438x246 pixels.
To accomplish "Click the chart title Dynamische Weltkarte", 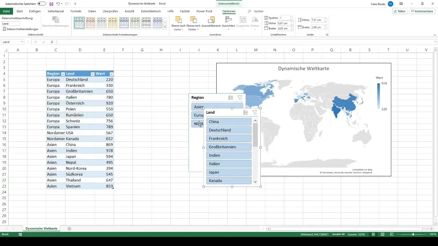I will (x=304, y=69).
